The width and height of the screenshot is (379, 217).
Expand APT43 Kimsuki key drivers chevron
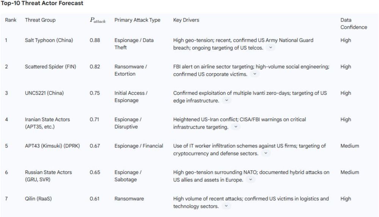point(266,153)
